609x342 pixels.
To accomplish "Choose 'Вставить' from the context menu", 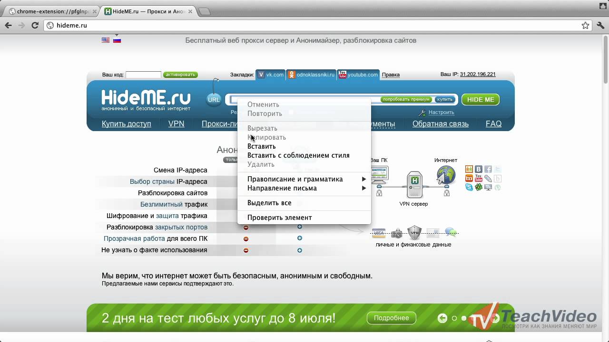I will pos(304,146).
